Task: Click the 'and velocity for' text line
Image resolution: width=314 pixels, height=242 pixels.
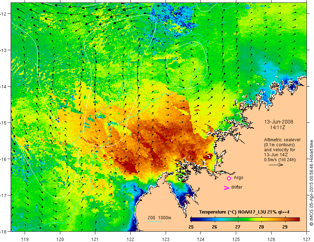Action: pos(279,149)
